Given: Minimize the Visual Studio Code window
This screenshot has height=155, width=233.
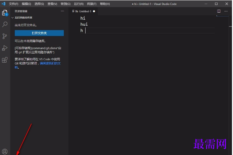Looking at the screenshot, I should click(206, 4).
